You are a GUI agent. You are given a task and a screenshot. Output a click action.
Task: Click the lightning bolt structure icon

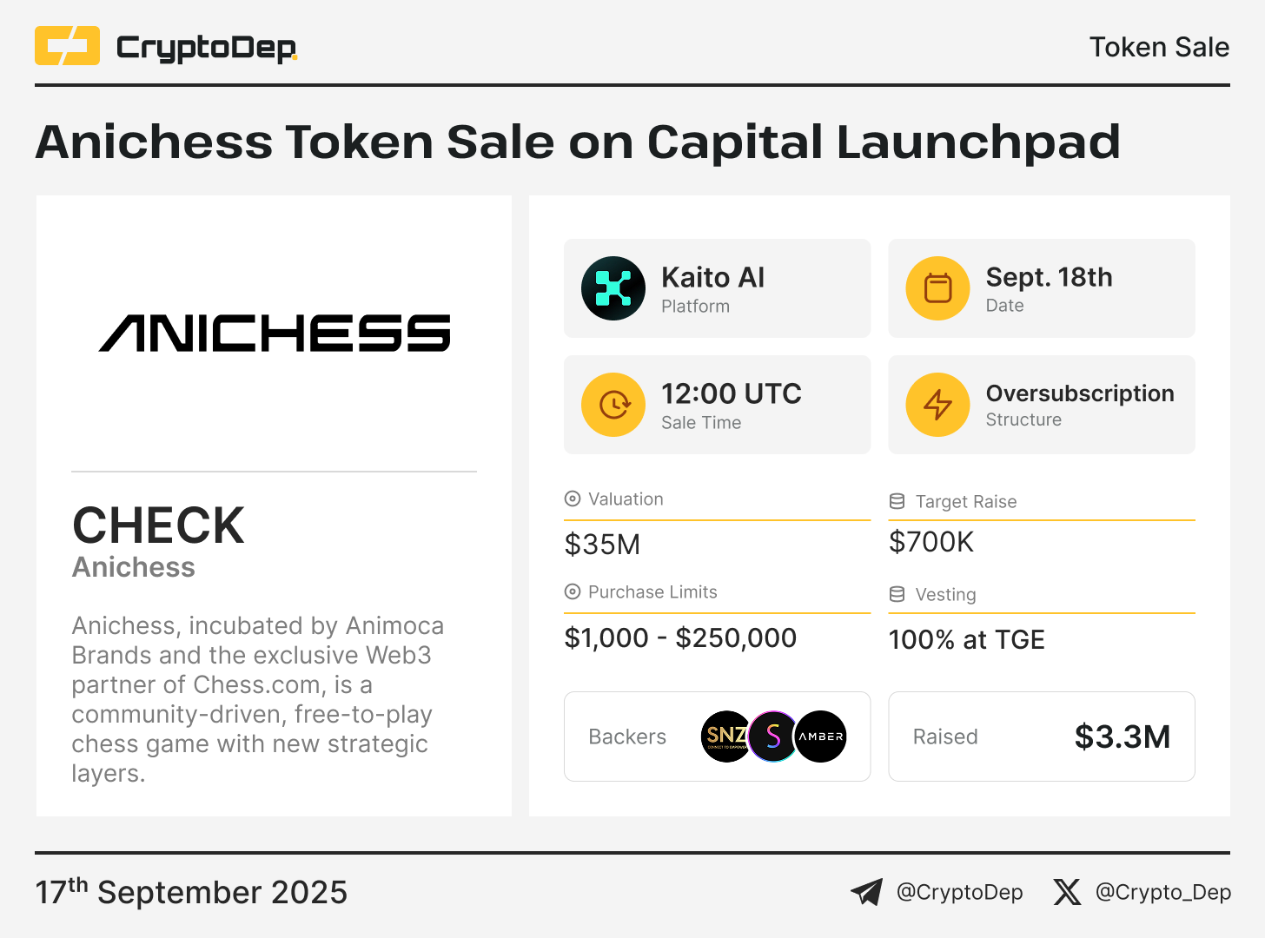(937, 405)
